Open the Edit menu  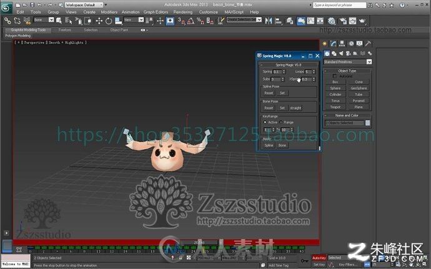pos(21,12)
